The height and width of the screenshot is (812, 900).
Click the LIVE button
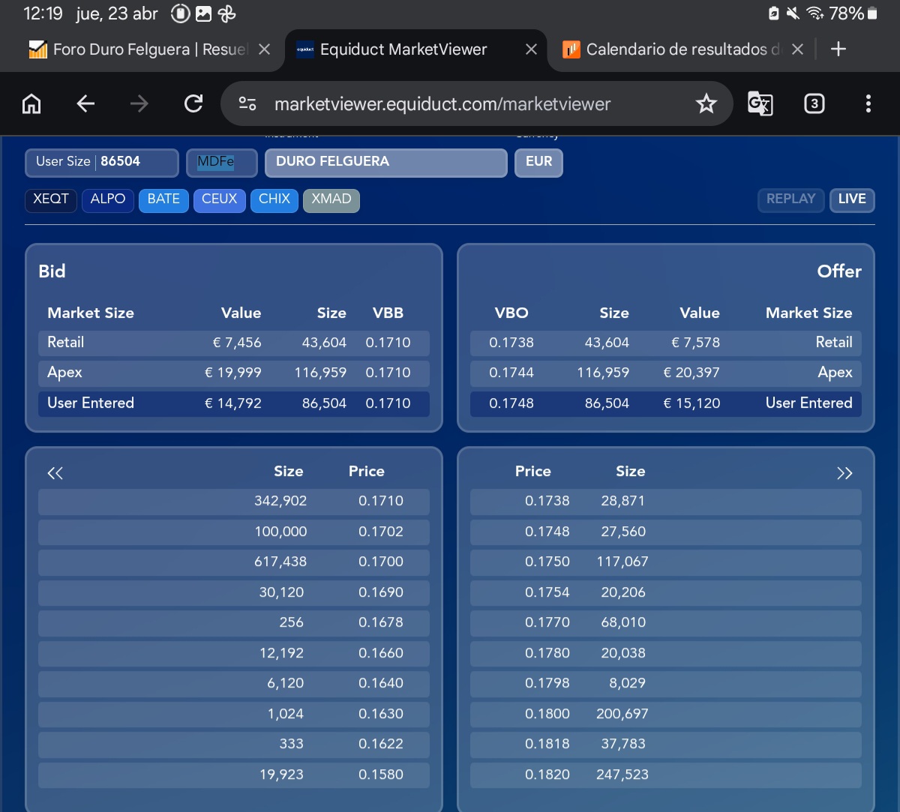pyautogui.click(x=852, y=199)
